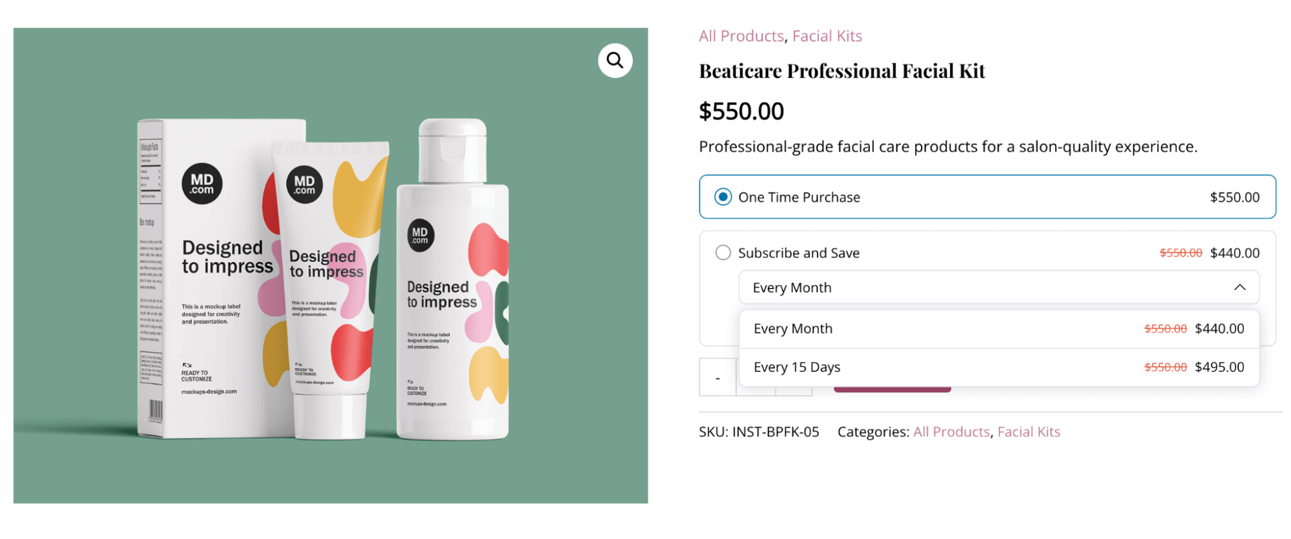The height and width of the screenshot is (539, 1291).
Task: Click the image zoom magnifier icon
Action: click(x=614, y=59)
